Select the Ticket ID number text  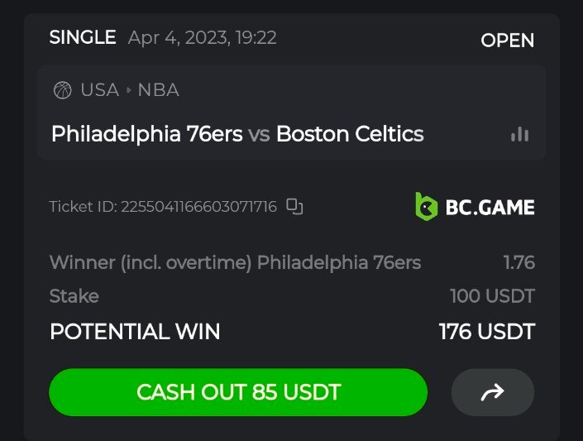(198, 207)
